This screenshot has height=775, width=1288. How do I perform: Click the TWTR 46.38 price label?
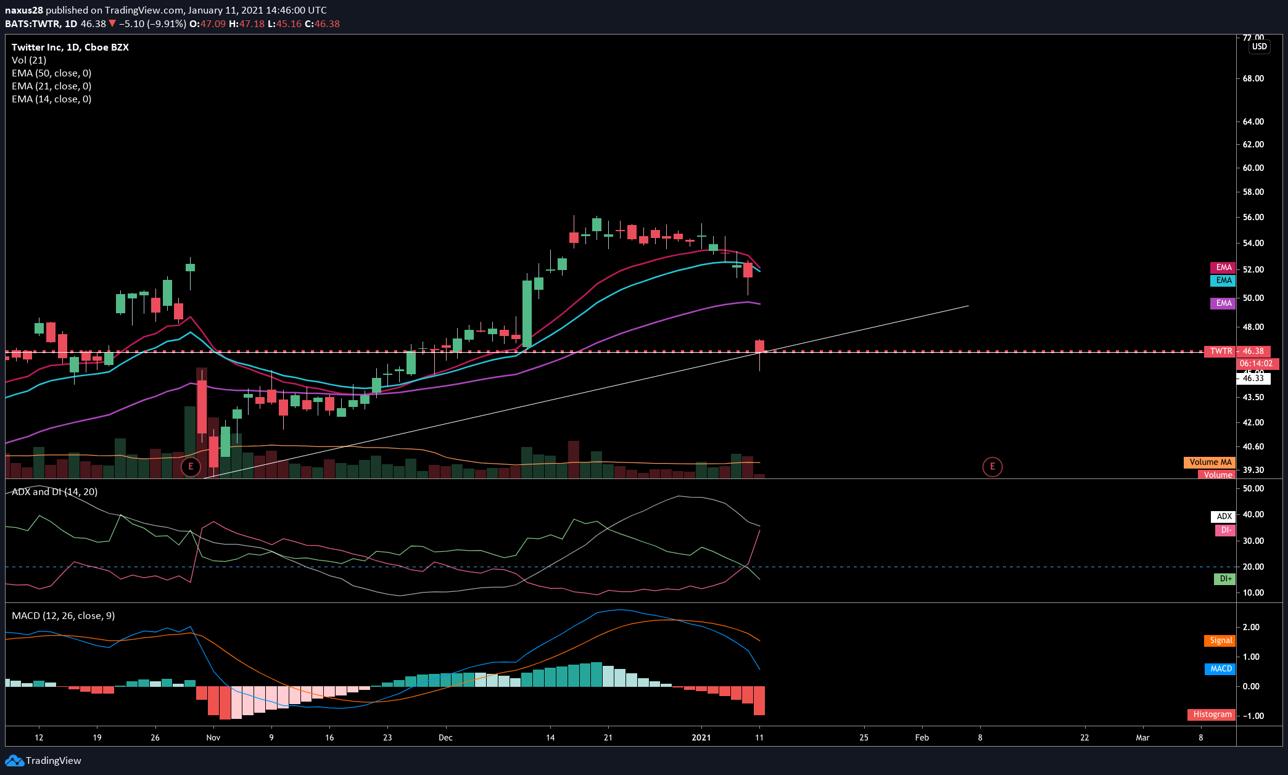tap(1237, 351)
